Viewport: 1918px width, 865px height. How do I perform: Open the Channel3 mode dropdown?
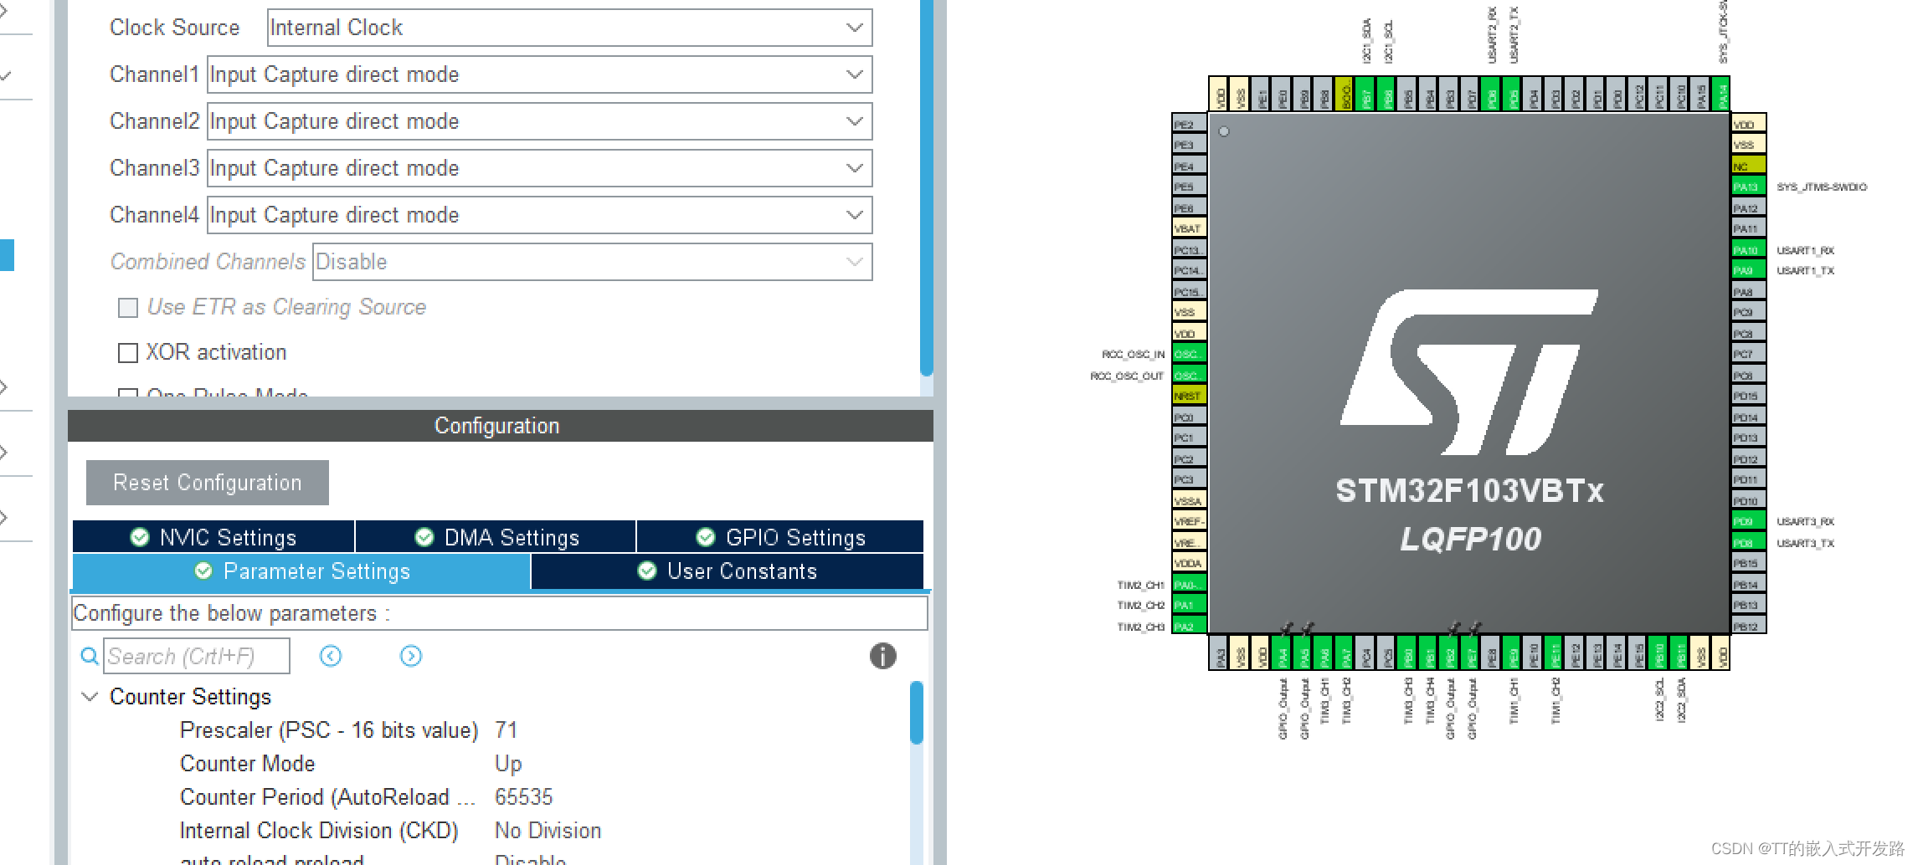pos(540,168)
